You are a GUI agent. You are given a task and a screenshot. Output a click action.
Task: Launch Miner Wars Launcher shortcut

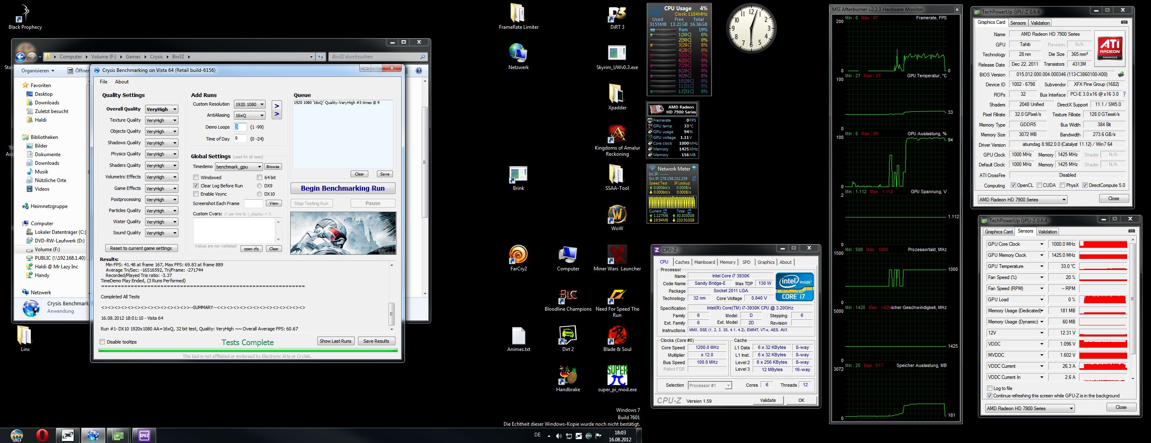click(617, 258)
